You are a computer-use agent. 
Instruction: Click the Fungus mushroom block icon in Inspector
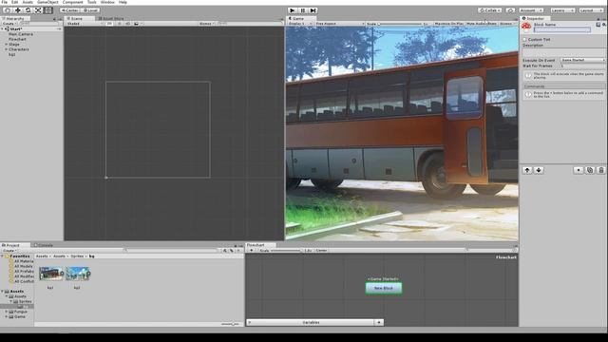pos(526,27)
